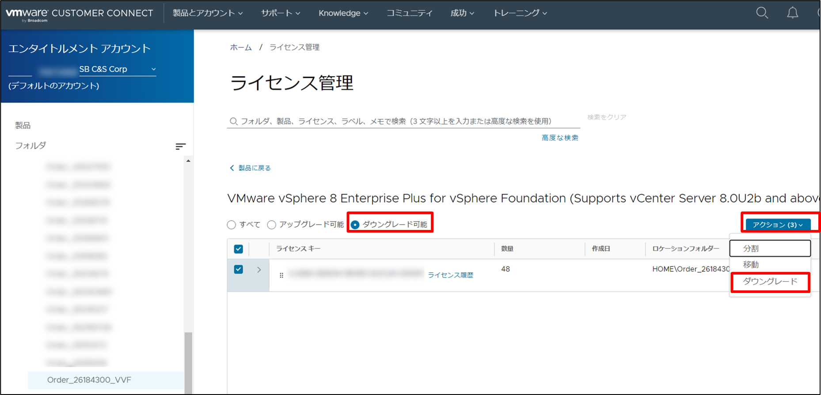The image size is (821, 395).
Task: Click the 作成日 column header
Action: (x=601, y=249)
